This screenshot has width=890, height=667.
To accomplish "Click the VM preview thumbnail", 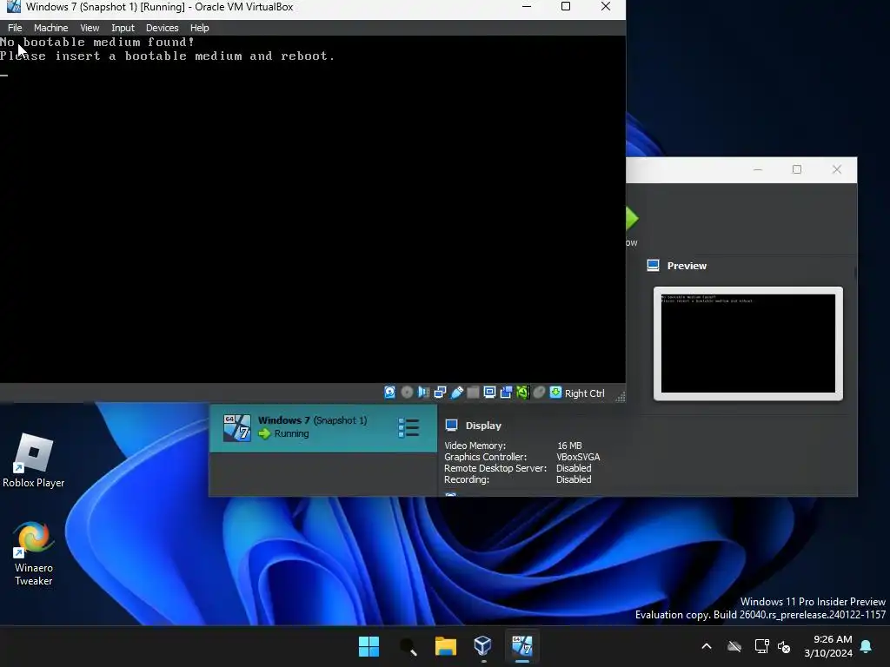I will 748,343.
